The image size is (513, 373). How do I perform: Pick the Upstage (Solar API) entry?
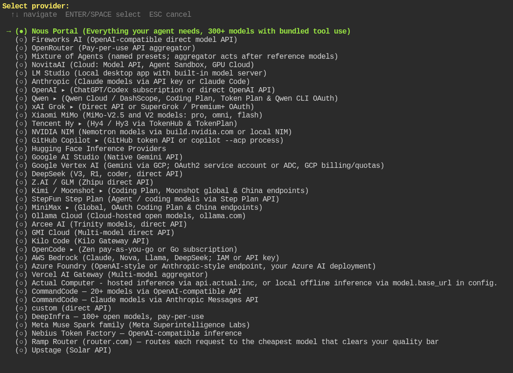(x=63, y=350)
